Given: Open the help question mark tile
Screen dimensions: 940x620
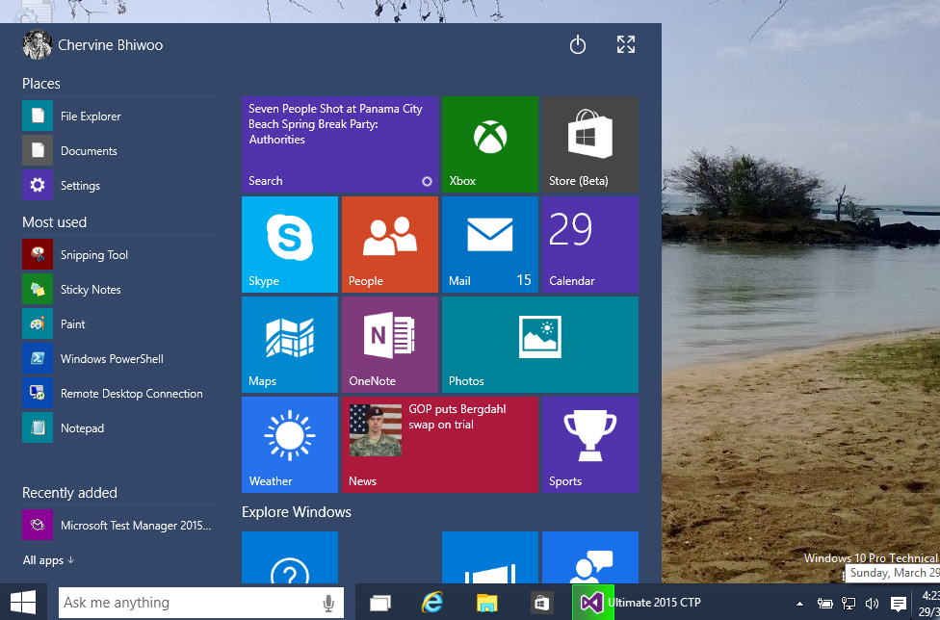Looking at the screenshot, I should (x=290, y=557).
